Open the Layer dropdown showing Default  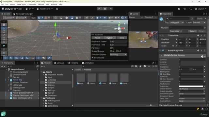[x=199, y=22]
